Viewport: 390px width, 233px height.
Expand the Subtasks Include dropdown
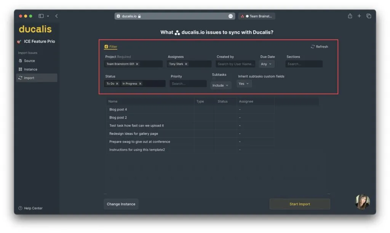point(221,85)
